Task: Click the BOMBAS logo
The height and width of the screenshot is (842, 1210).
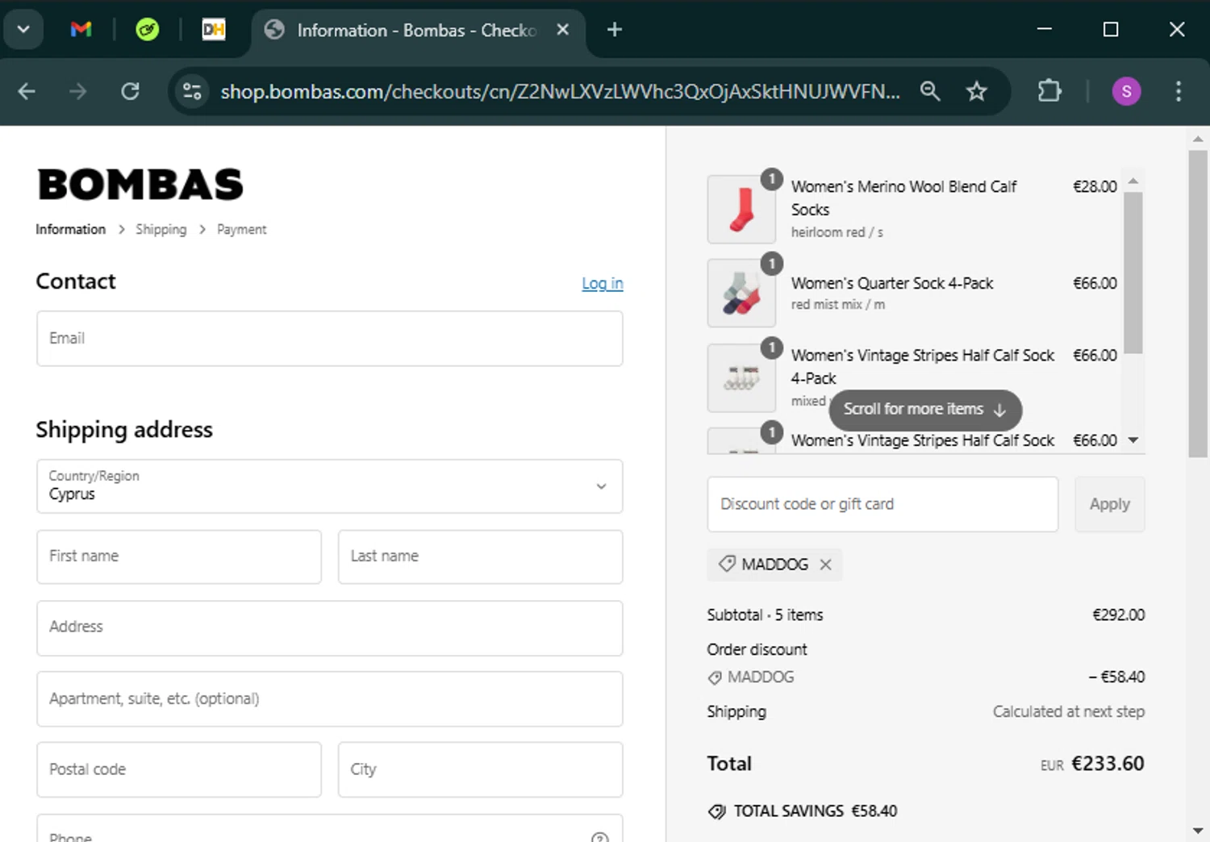Action: pyautogui.click(x=140, y=185)
